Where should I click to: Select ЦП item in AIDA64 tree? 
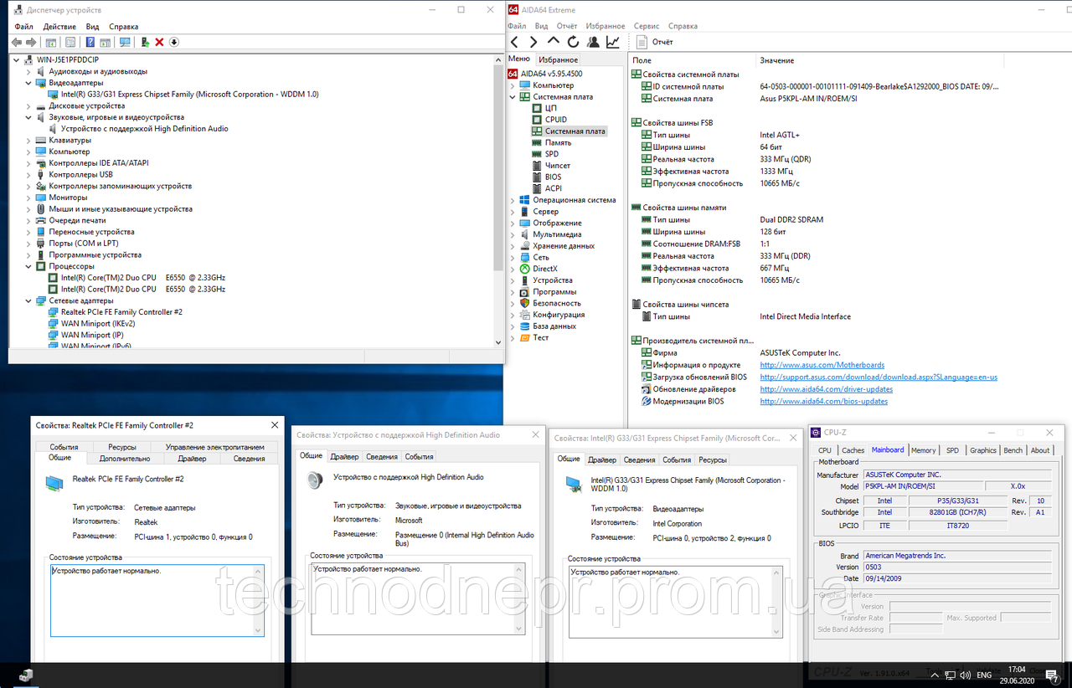point(550,108)
